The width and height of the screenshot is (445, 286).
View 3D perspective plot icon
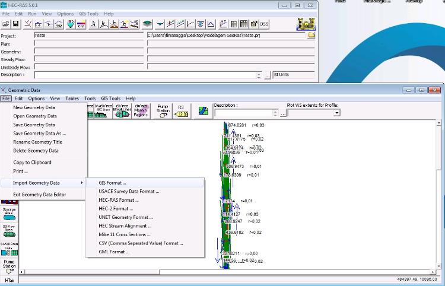[x=201, y=24]
